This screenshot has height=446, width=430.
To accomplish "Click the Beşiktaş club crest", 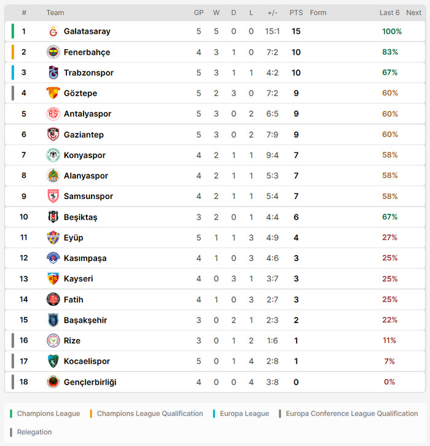I will (x=53, y=217).
